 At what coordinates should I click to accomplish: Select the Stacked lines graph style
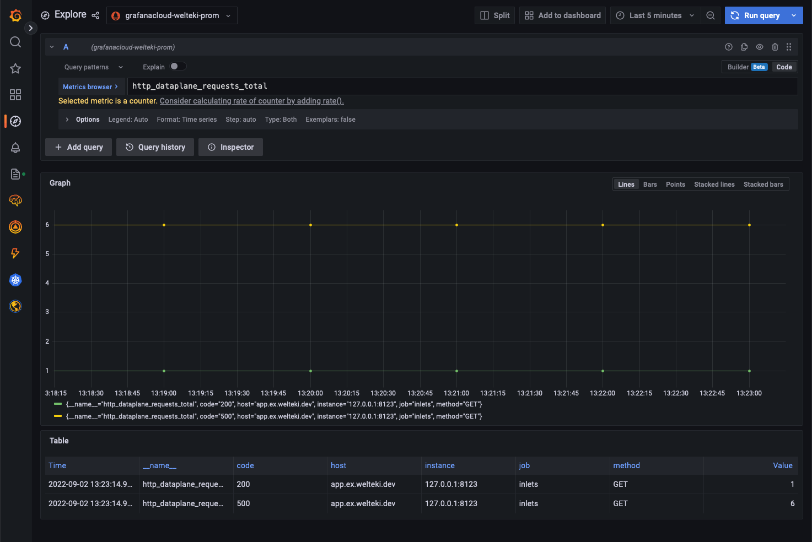tap(714, 185)
